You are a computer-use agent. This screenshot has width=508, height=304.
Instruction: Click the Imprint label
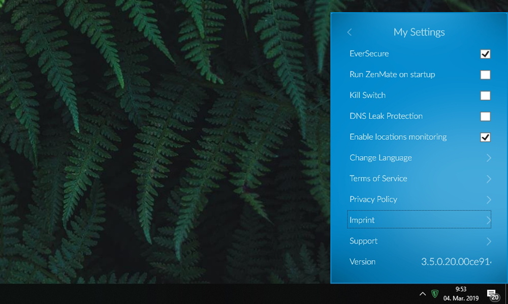[x=362, y=220]
